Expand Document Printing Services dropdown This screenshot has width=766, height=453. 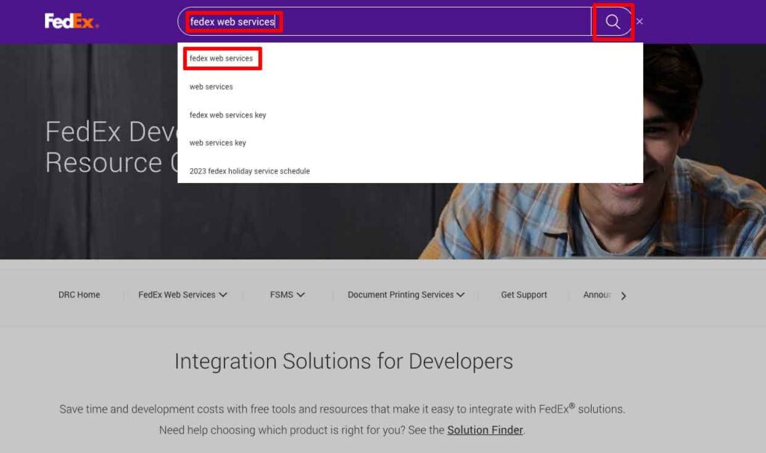pyautogui.click(x=406, y=295)
